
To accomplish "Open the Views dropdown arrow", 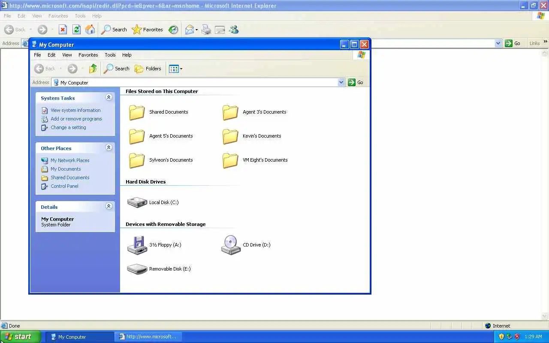I will click(x=181, y=69).
